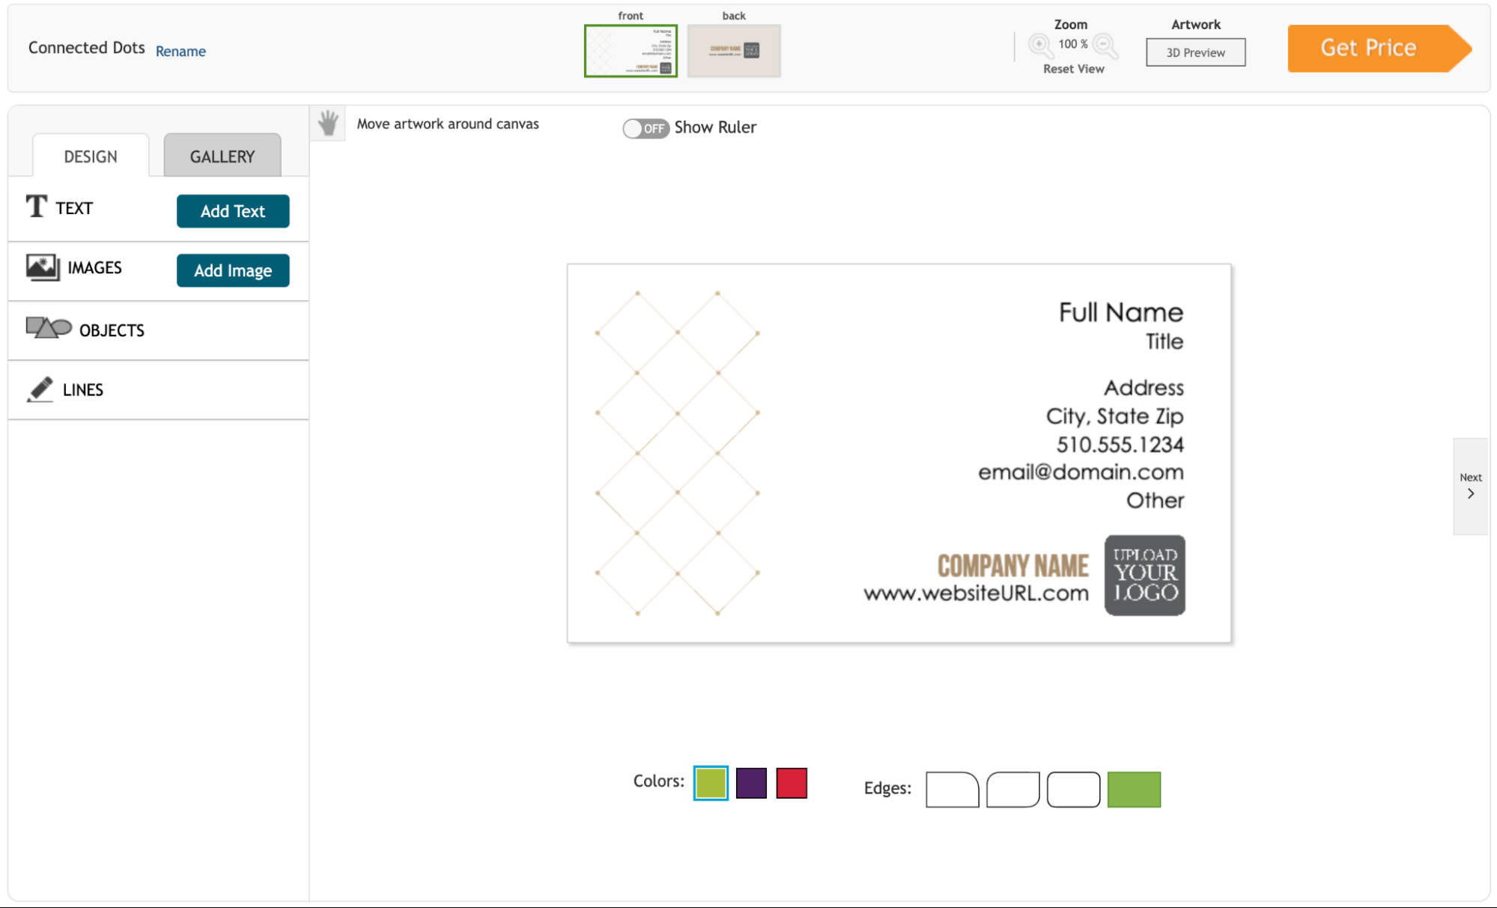
Task: Toggle the Show Ruler switch
Action: 646,128
